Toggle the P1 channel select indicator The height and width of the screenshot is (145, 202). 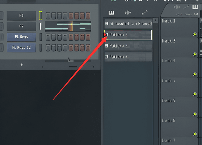click(41, 16)
